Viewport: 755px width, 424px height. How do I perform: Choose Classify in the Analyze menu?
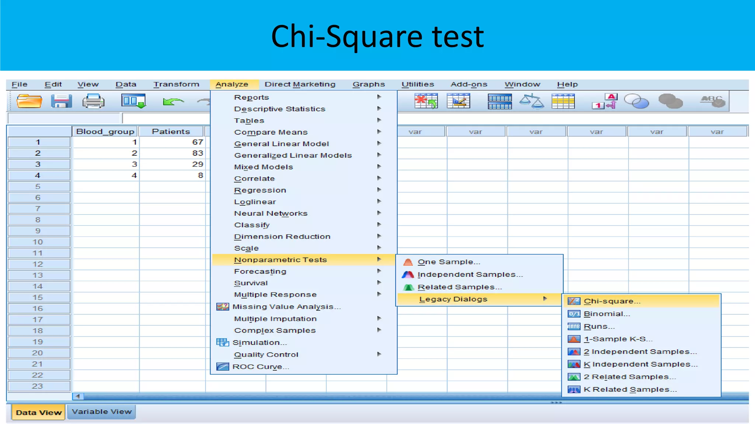tap(304, 225)
